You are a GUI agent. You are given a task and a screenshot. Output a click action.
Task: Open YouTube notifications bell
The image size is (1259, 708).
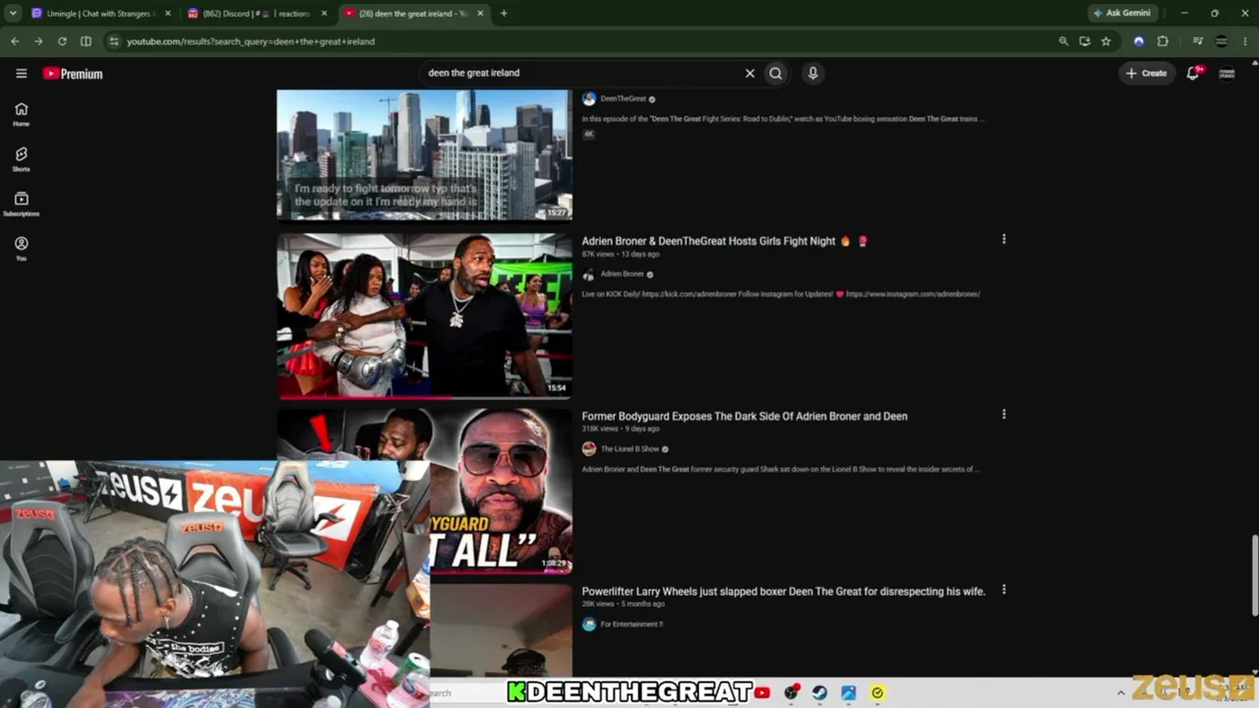(x=1193, y=73)
